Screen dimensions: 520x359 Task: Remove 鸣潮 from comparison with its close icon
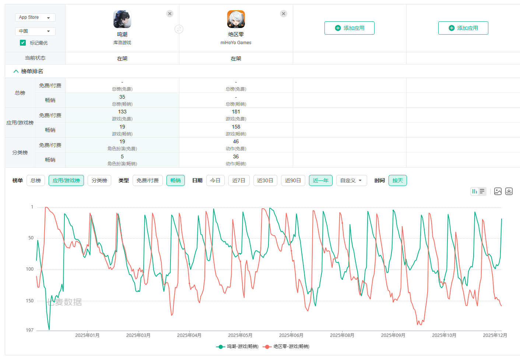pyautogui.click(x=170, y=14)
